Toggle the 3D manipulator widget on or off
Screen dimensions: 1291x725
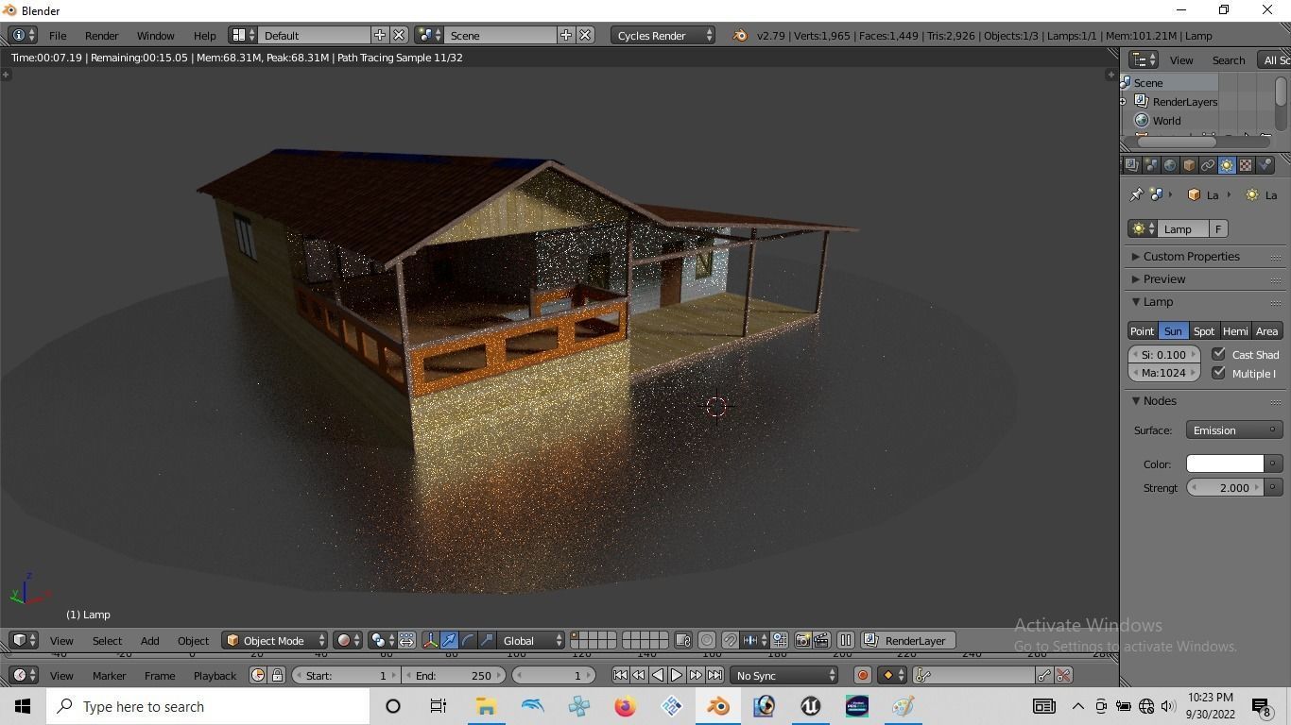point(430,640)
